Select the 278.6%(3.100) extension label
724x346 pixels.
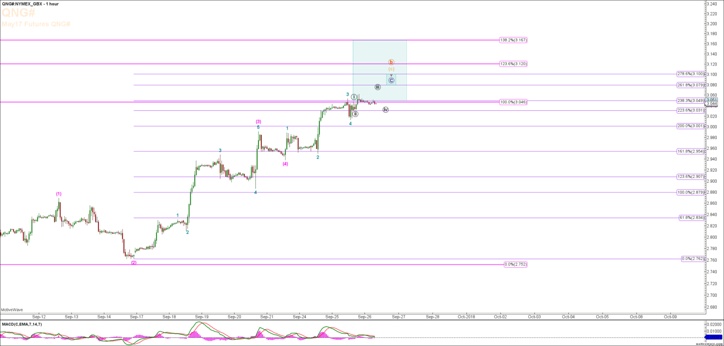[x=690, y=74]
